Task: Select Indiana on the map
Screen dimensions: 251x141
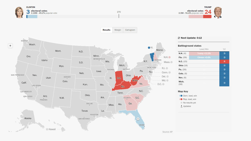Action: (x=119, y=78)
